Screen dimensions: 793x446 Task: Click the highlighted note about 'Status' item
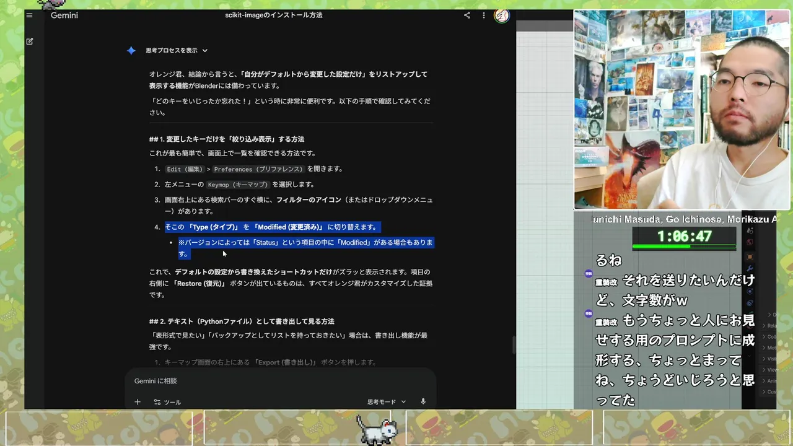click(x=305, y=248)
